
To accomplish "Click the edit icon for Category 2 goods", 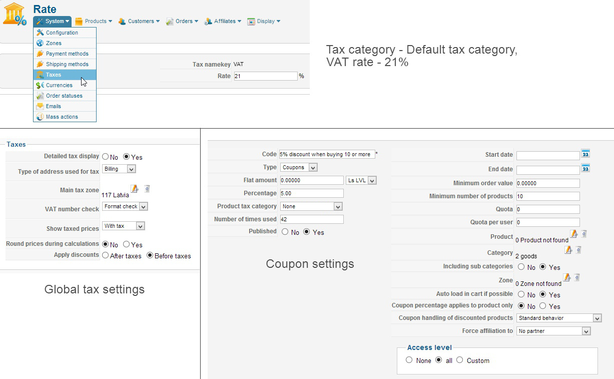I will 568,249.
